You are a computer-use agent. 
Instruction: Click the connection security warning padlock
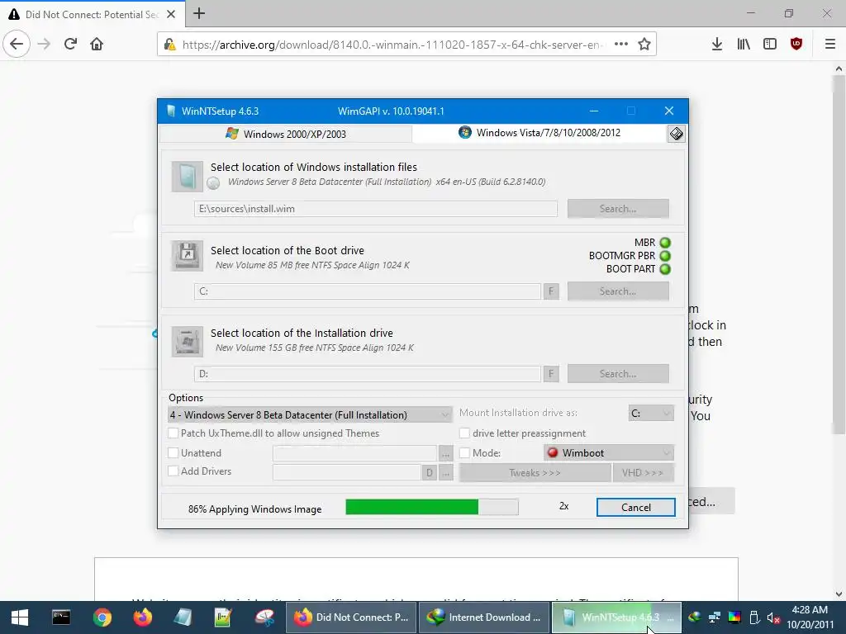(169, 45)
